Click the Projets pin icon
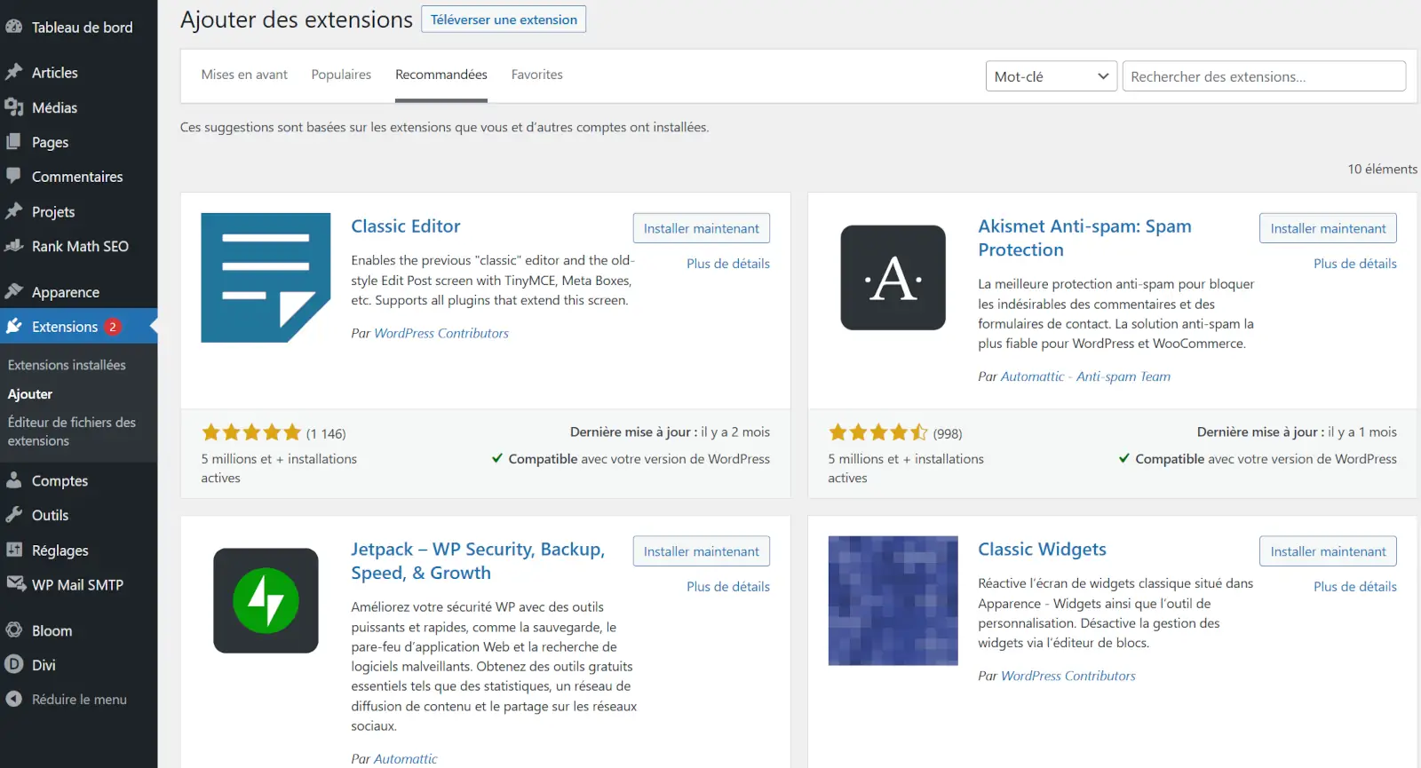 (14, 211)
